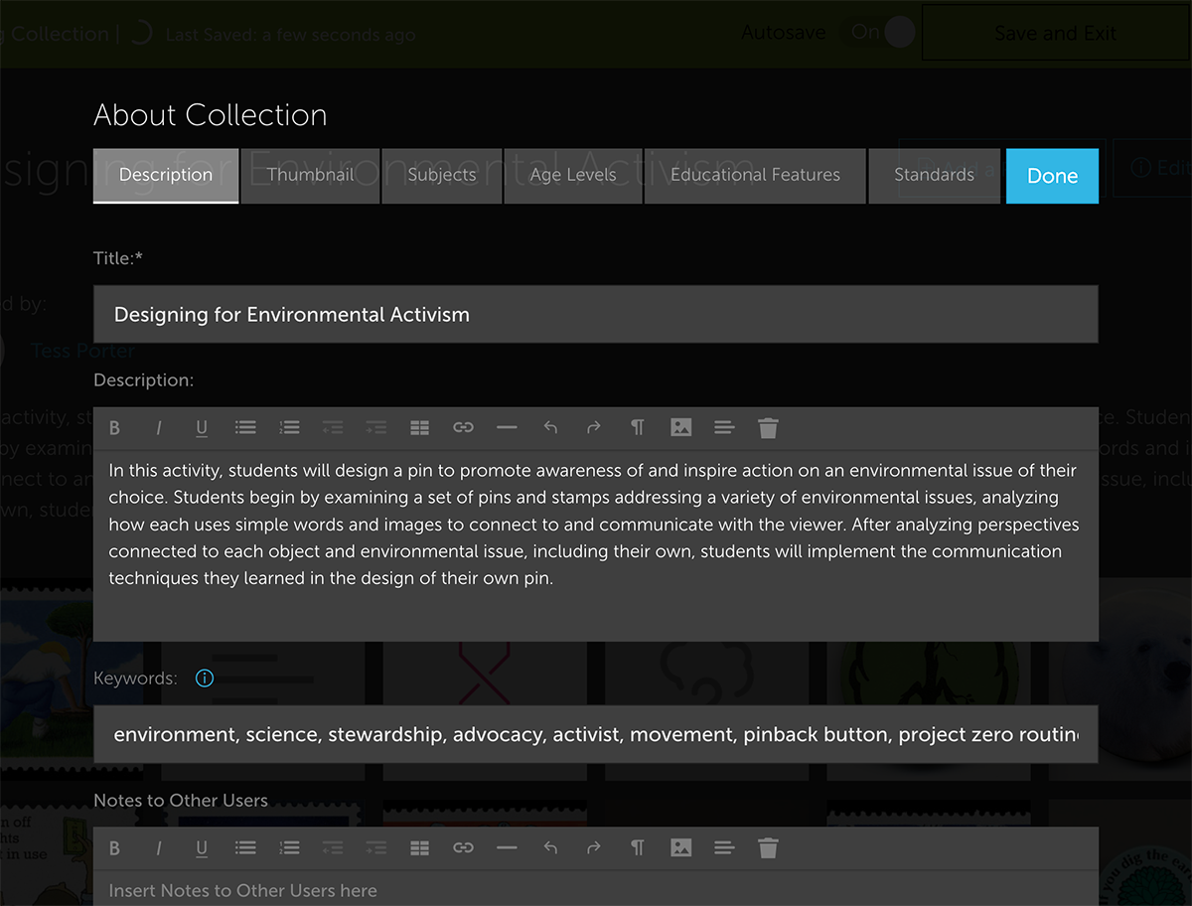The image size is (1192, 906).
Task: Toggle underline in Notes toolbar
Action: point(202,848)
